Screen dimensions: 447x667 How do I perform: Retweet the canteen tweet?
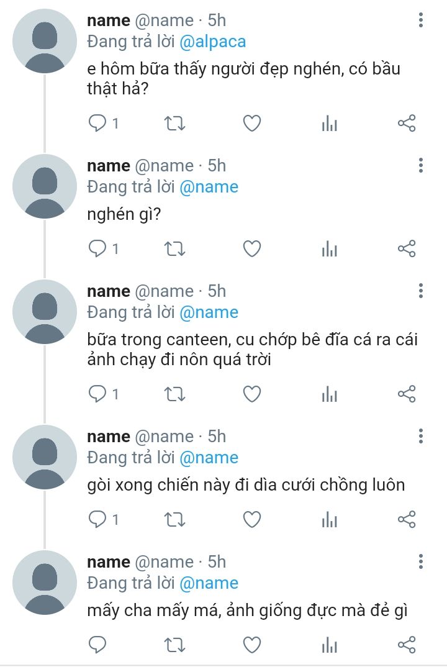(174, 394)
